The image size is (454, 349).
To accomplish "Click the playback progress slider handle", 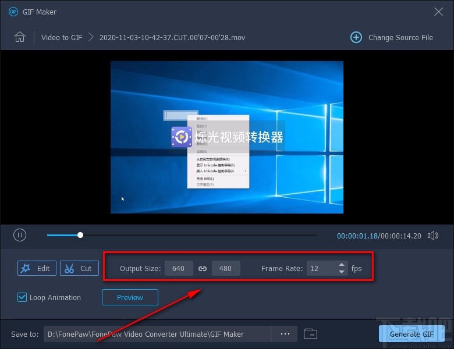I will (x=80, y=235).
